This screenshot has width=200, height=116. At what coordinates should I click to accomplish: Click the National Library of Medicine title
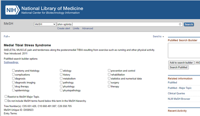52,8
